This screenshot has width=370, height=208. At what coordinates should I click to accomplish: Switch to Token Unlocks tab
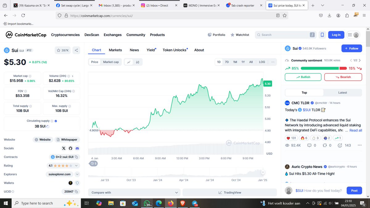(x=175, y=50)
